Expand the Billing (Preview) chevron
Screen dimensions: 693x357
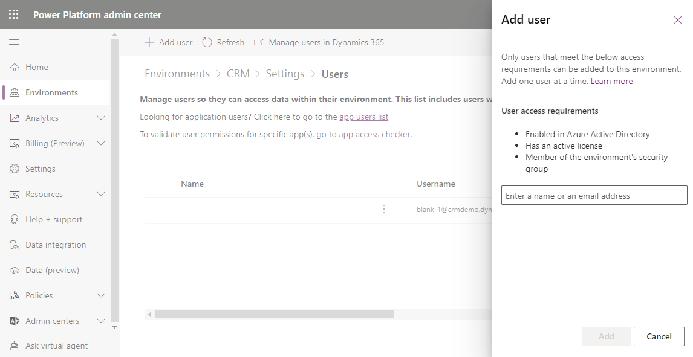(x=101, y=143)
